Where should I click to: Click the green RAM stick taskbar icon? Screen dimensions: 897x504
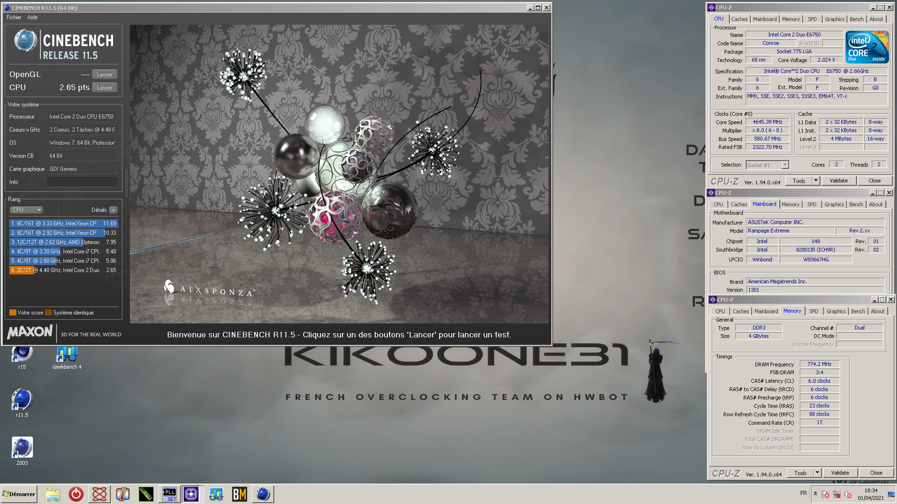(x=146, y=494)
